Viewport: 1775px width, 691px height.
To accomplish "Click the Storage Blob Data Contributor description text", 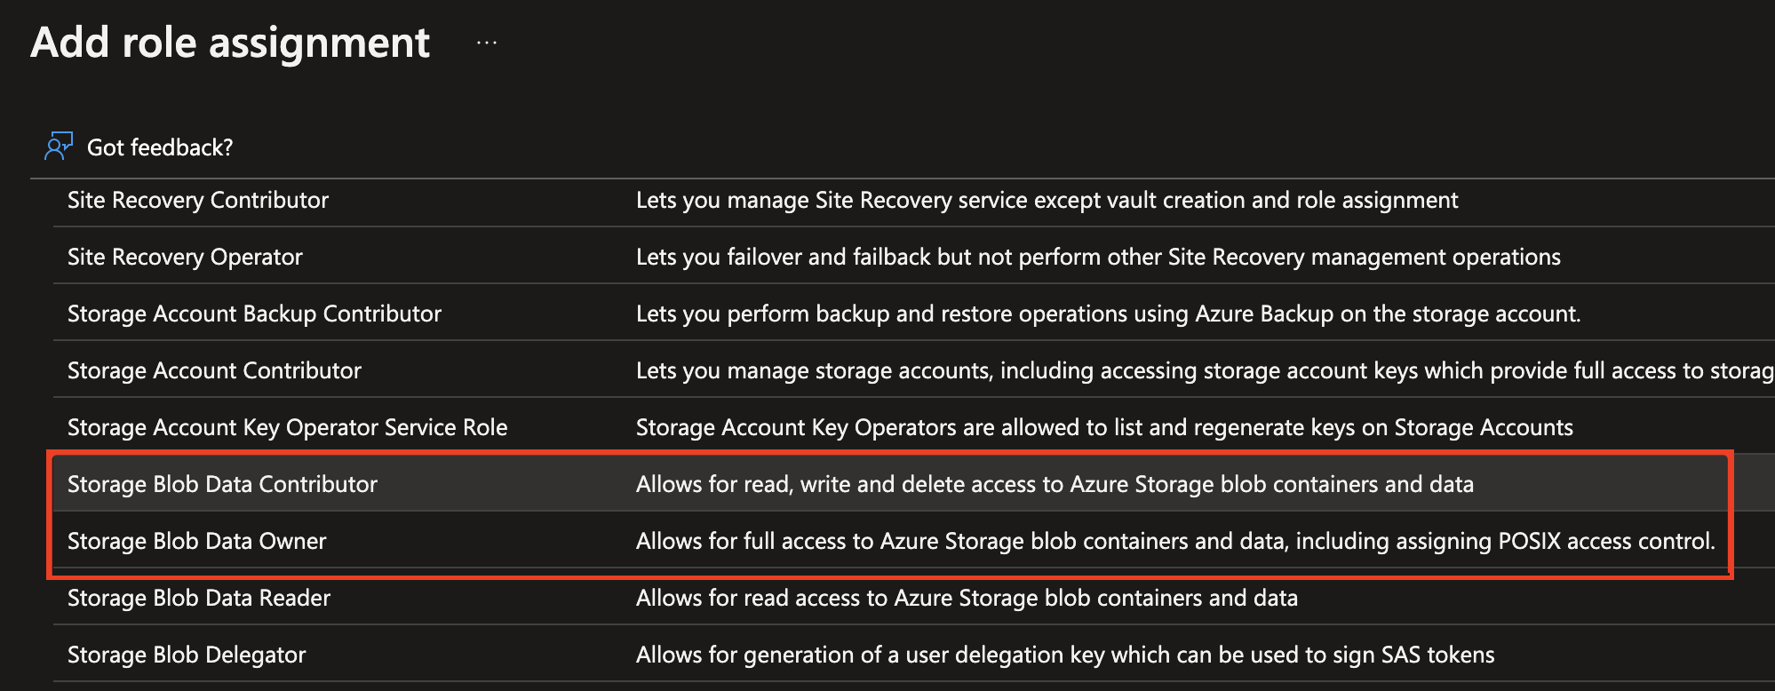I will pyautogui.click(x=965, y=484).
